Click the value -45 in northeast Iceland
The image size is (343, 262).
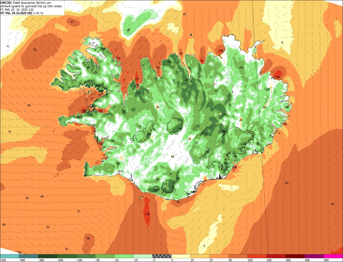coord(241,68)
